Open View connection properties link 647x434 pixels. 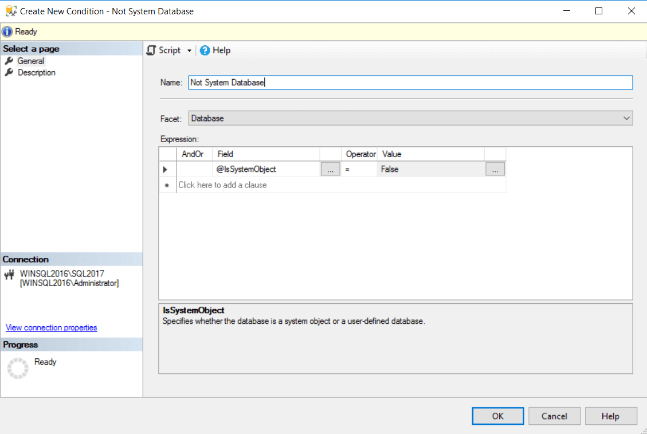pyautogui.click(x=51, y=327)
